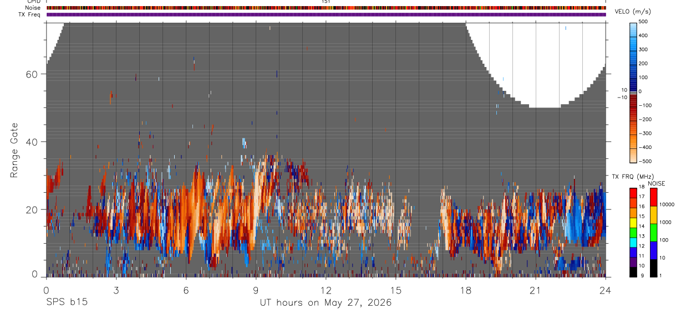Click the '3' tick on the UT hours axis
Viewport: 681px width, 314px height.
pos(116,290)
